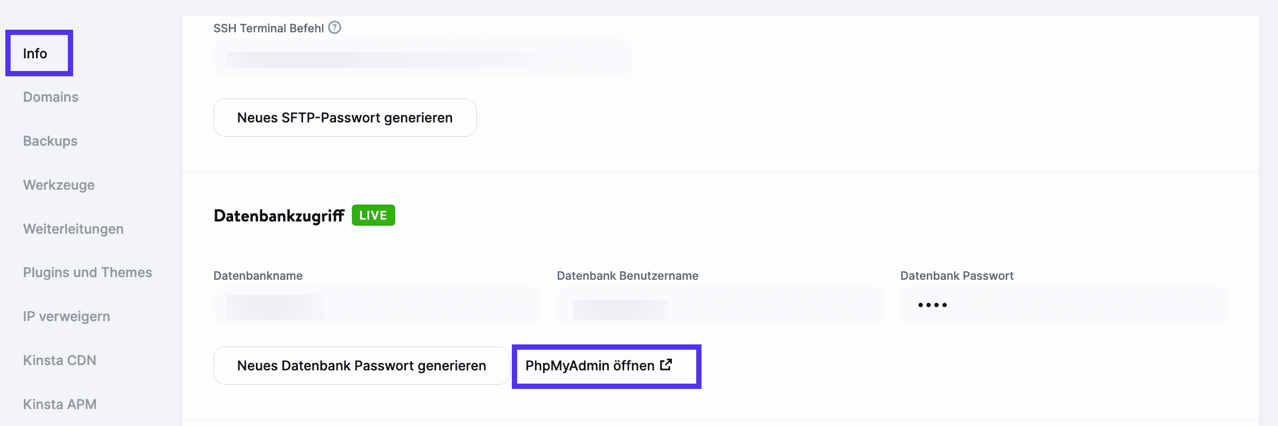Click the Datenbank Benutzername field

pyautogui.click(x=720, y=305)
